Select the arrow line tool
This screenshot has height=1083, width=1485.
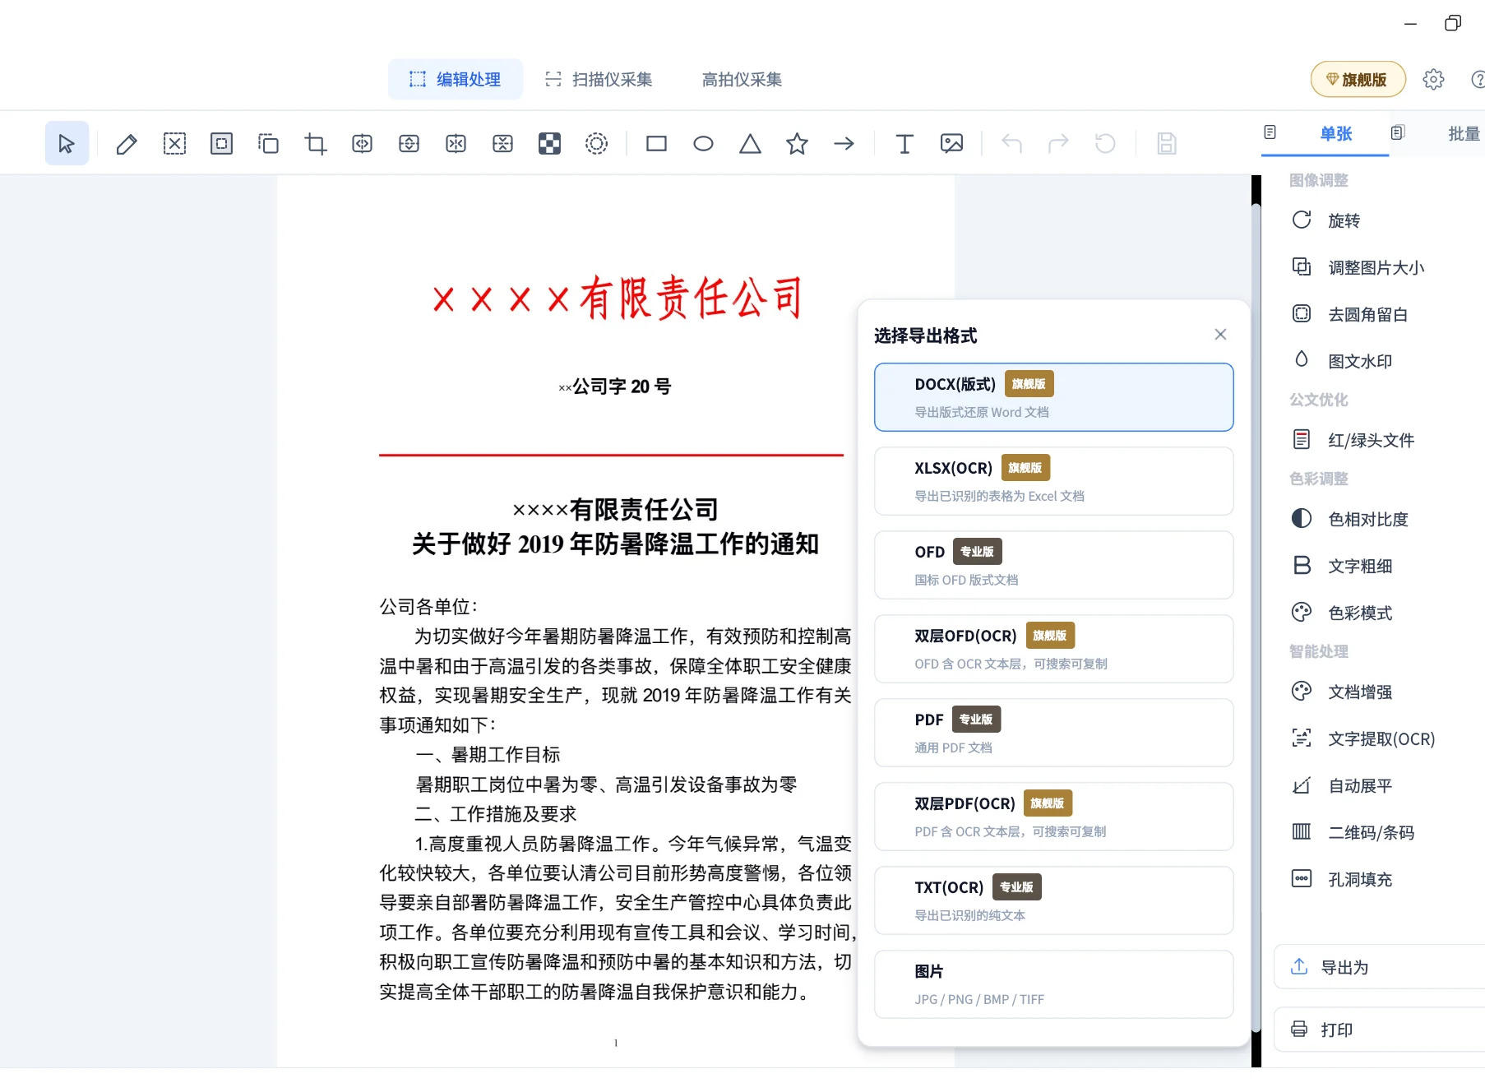click(x=844, y=144)
